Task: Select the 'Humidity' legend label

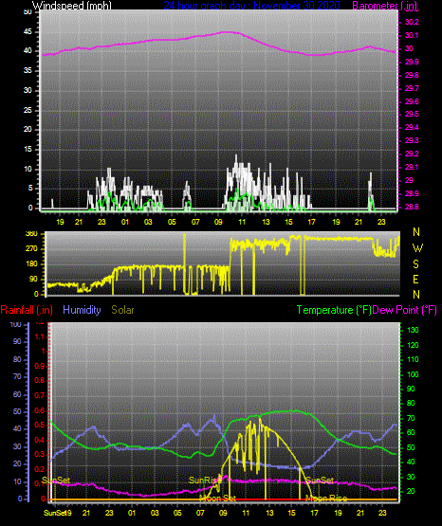Action: point(82,310)
